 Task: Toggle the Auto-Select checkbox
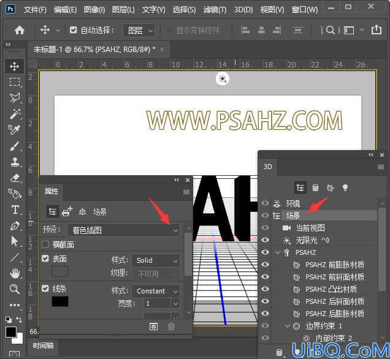pyautogui.click(x=73, y=30)
